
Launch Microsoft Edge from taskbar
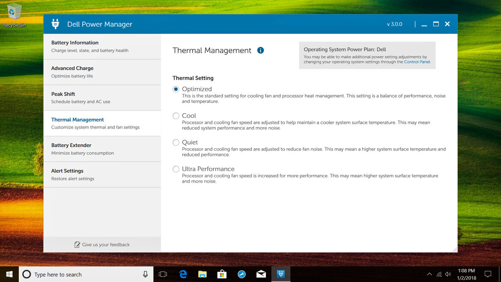pyautogui.click(x=183, y=274)
